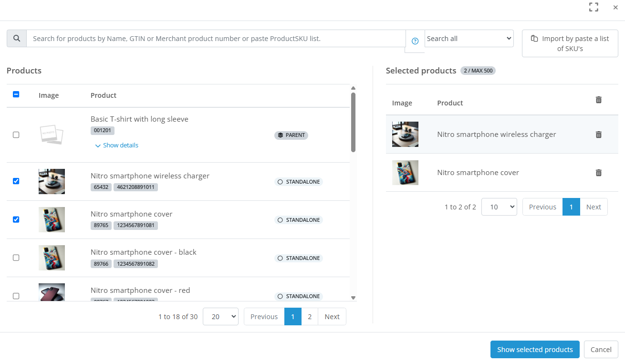Check the Basic T-shirt with long sleeve checkbox
625x363 pixels.
tap(16, 135)
